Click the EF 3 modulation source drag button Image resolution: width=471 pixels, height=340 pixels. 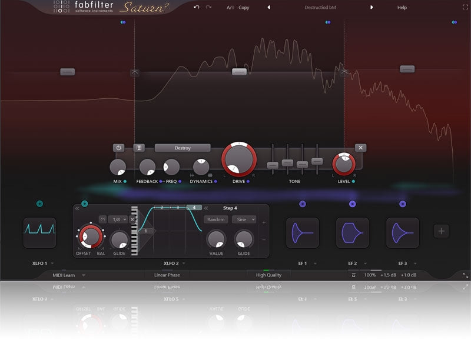(403, 204)
